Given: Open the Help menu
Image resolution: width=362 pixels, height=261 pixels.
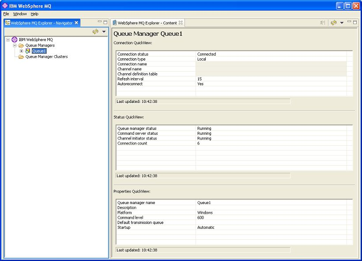Looking at the screenshot, I should pos(34,14).
